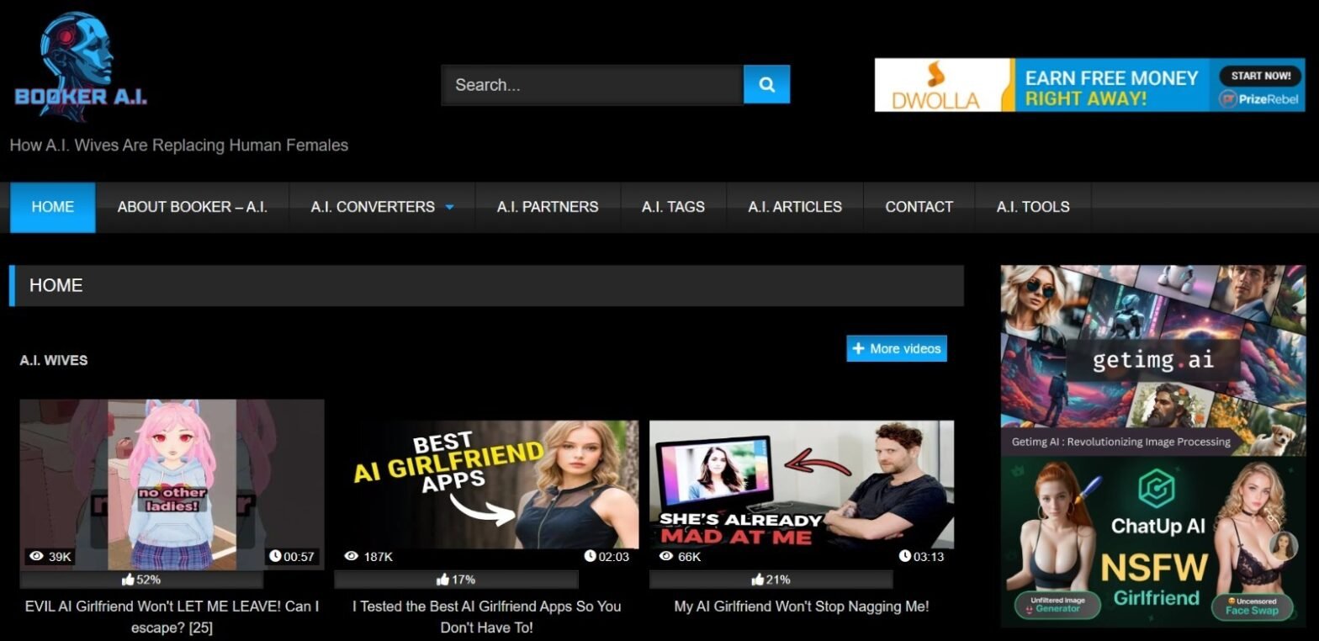1319x641 pixels.
Task: Expand the A.I. Converters dropdown arrow
Action: (x=449, y=208)
